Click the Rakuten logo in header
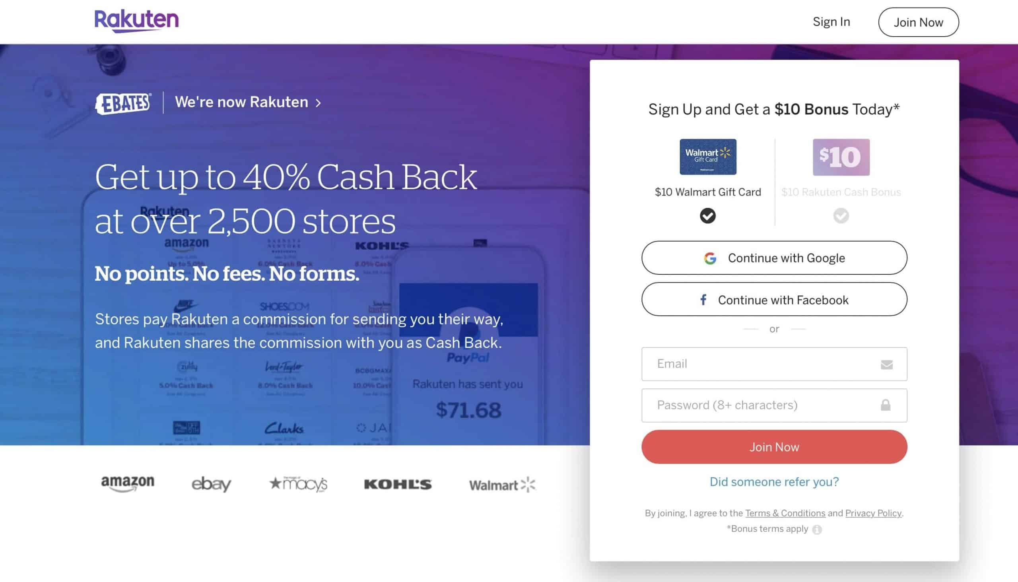 136,21
